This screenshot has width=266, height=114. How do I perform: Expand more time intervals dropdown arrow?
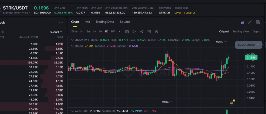tap(119, 32)
